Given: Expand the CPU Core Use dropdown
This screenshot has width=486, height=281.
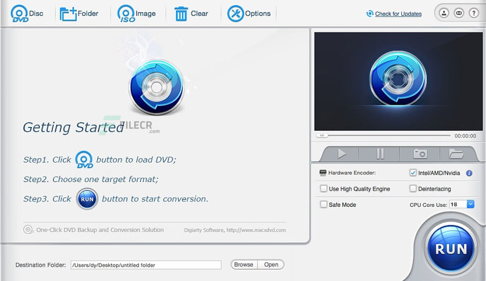Looking at the screenshot, I should 470,204.
